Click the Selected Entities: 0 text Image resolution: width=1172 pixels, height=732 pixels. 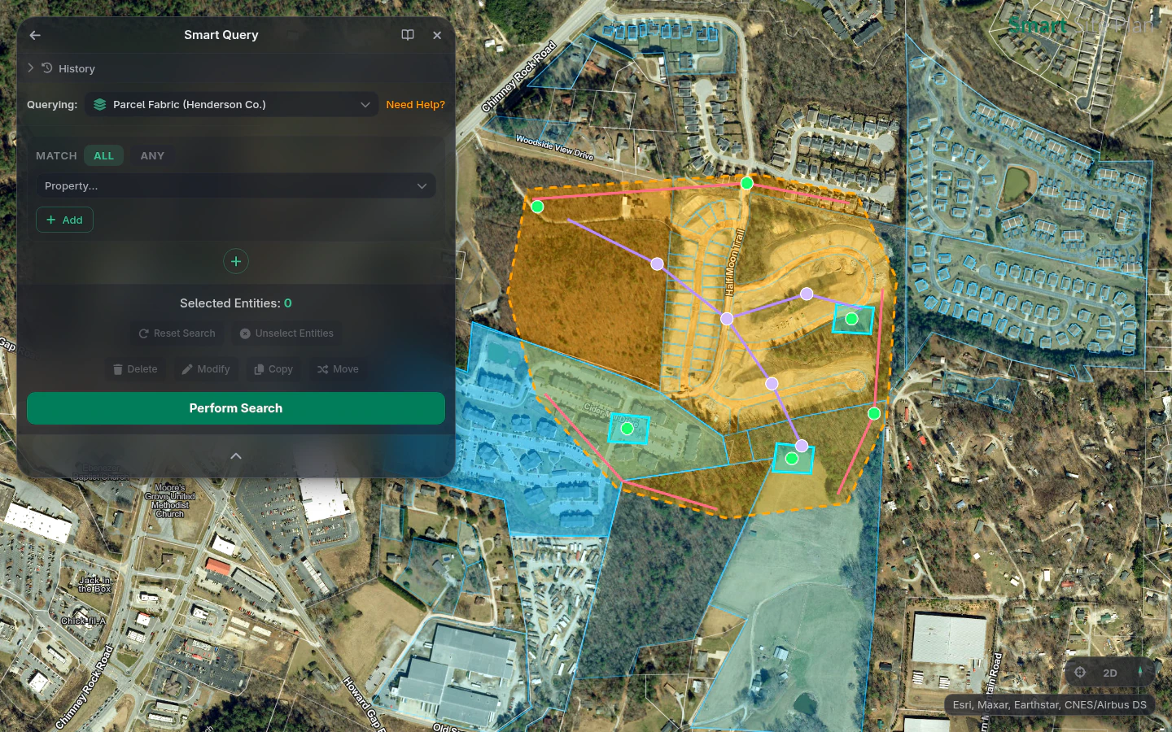(236, 303)
